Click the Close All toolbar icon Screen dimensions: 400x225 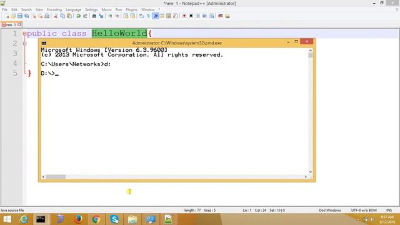pos(40,16)
